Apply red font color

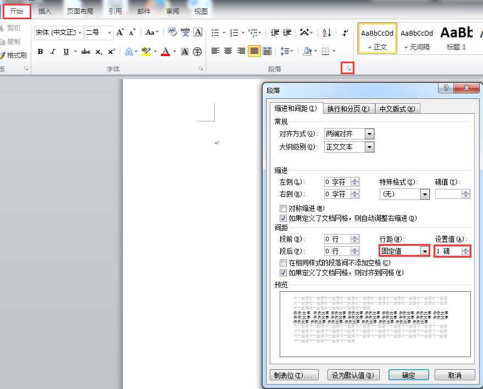pos(166,52)
